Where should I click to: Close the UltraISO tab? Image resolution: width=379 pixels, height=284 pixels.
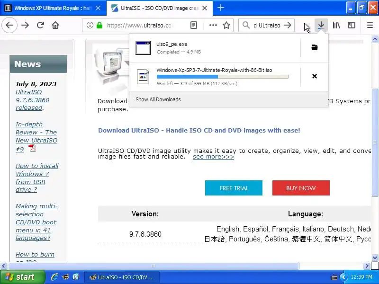(x=205, y=8)
